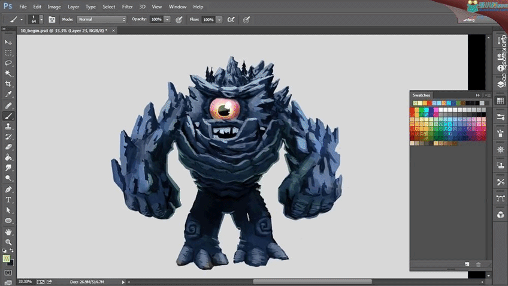
Task: Select the Pen tool
Action: pos(8,189)
